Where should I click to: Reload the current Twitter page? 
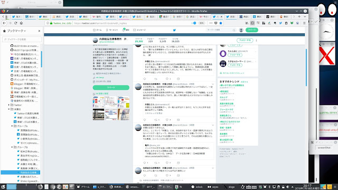pyautogui.click(x=15, y=23)
